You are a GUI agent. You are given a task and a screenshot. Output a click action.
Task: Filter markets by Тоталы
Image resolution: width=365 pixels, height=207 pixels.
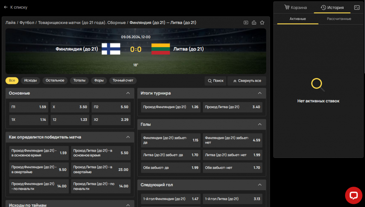click(x=79, y=80)
